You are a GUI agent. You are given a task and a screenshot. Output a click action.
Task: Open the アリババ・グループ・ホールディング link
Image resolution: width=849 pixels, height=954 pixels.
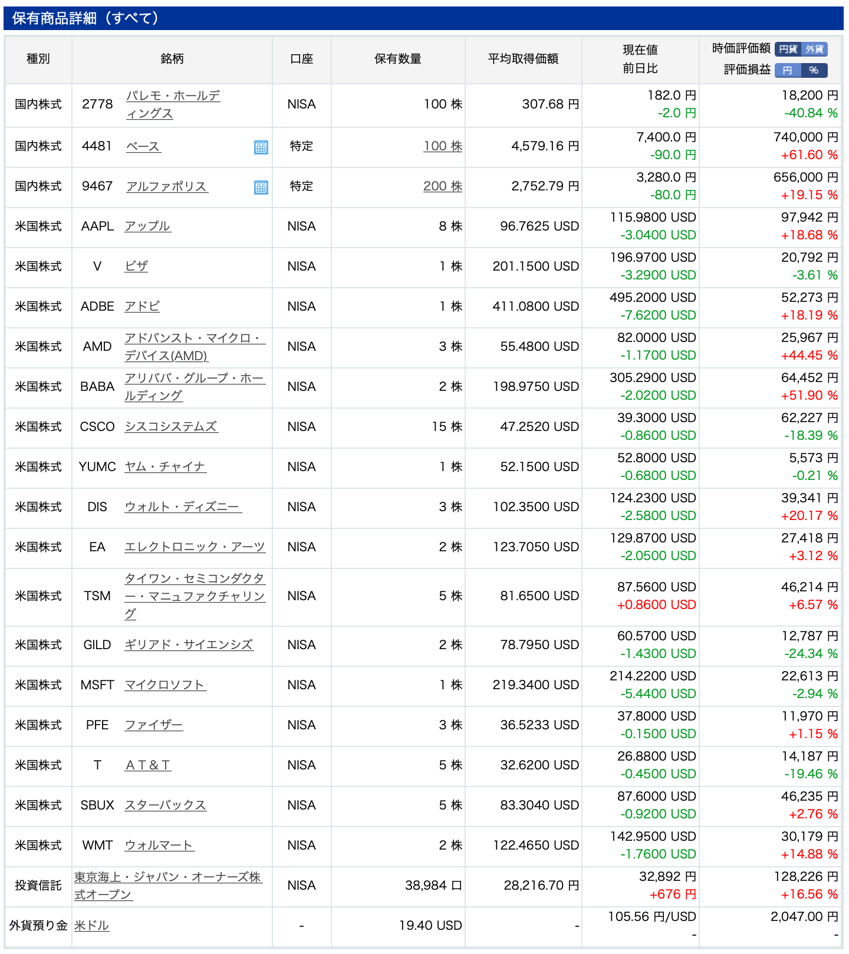(x=195, y=387)
